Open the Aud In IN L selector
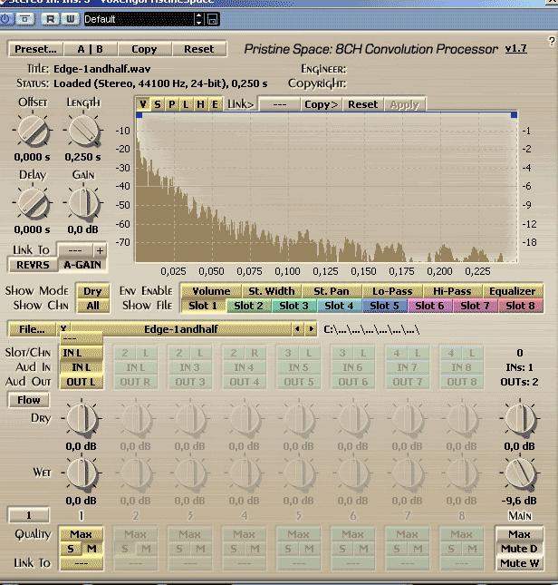The width and height of the screenshot is (558, 585). pyautogui.click(x=82, y=367)
